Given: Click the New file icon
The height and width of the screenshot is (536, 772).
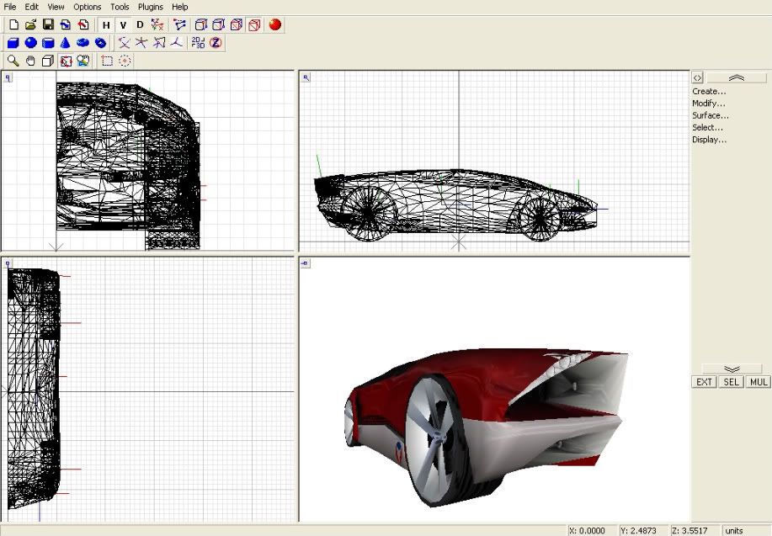Looking at the screenshot, I should click(x=13, y=25).
